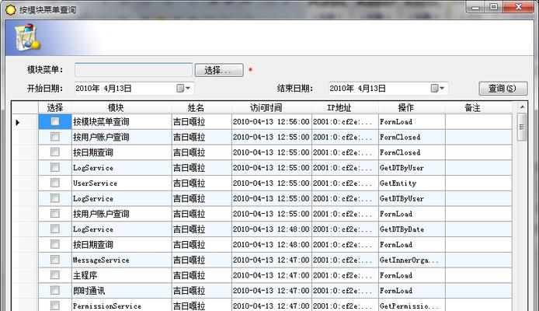Image resolution: width=539 pixels, height=311 pixels.
Task: Click the GetInnerOrga... operation cell
Action: pyautogui.click(x=412, y=260)
